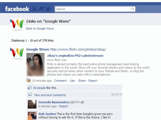Click the thumbs-up icon beside 26 people
161x120 pixels.
click(30, 88)
